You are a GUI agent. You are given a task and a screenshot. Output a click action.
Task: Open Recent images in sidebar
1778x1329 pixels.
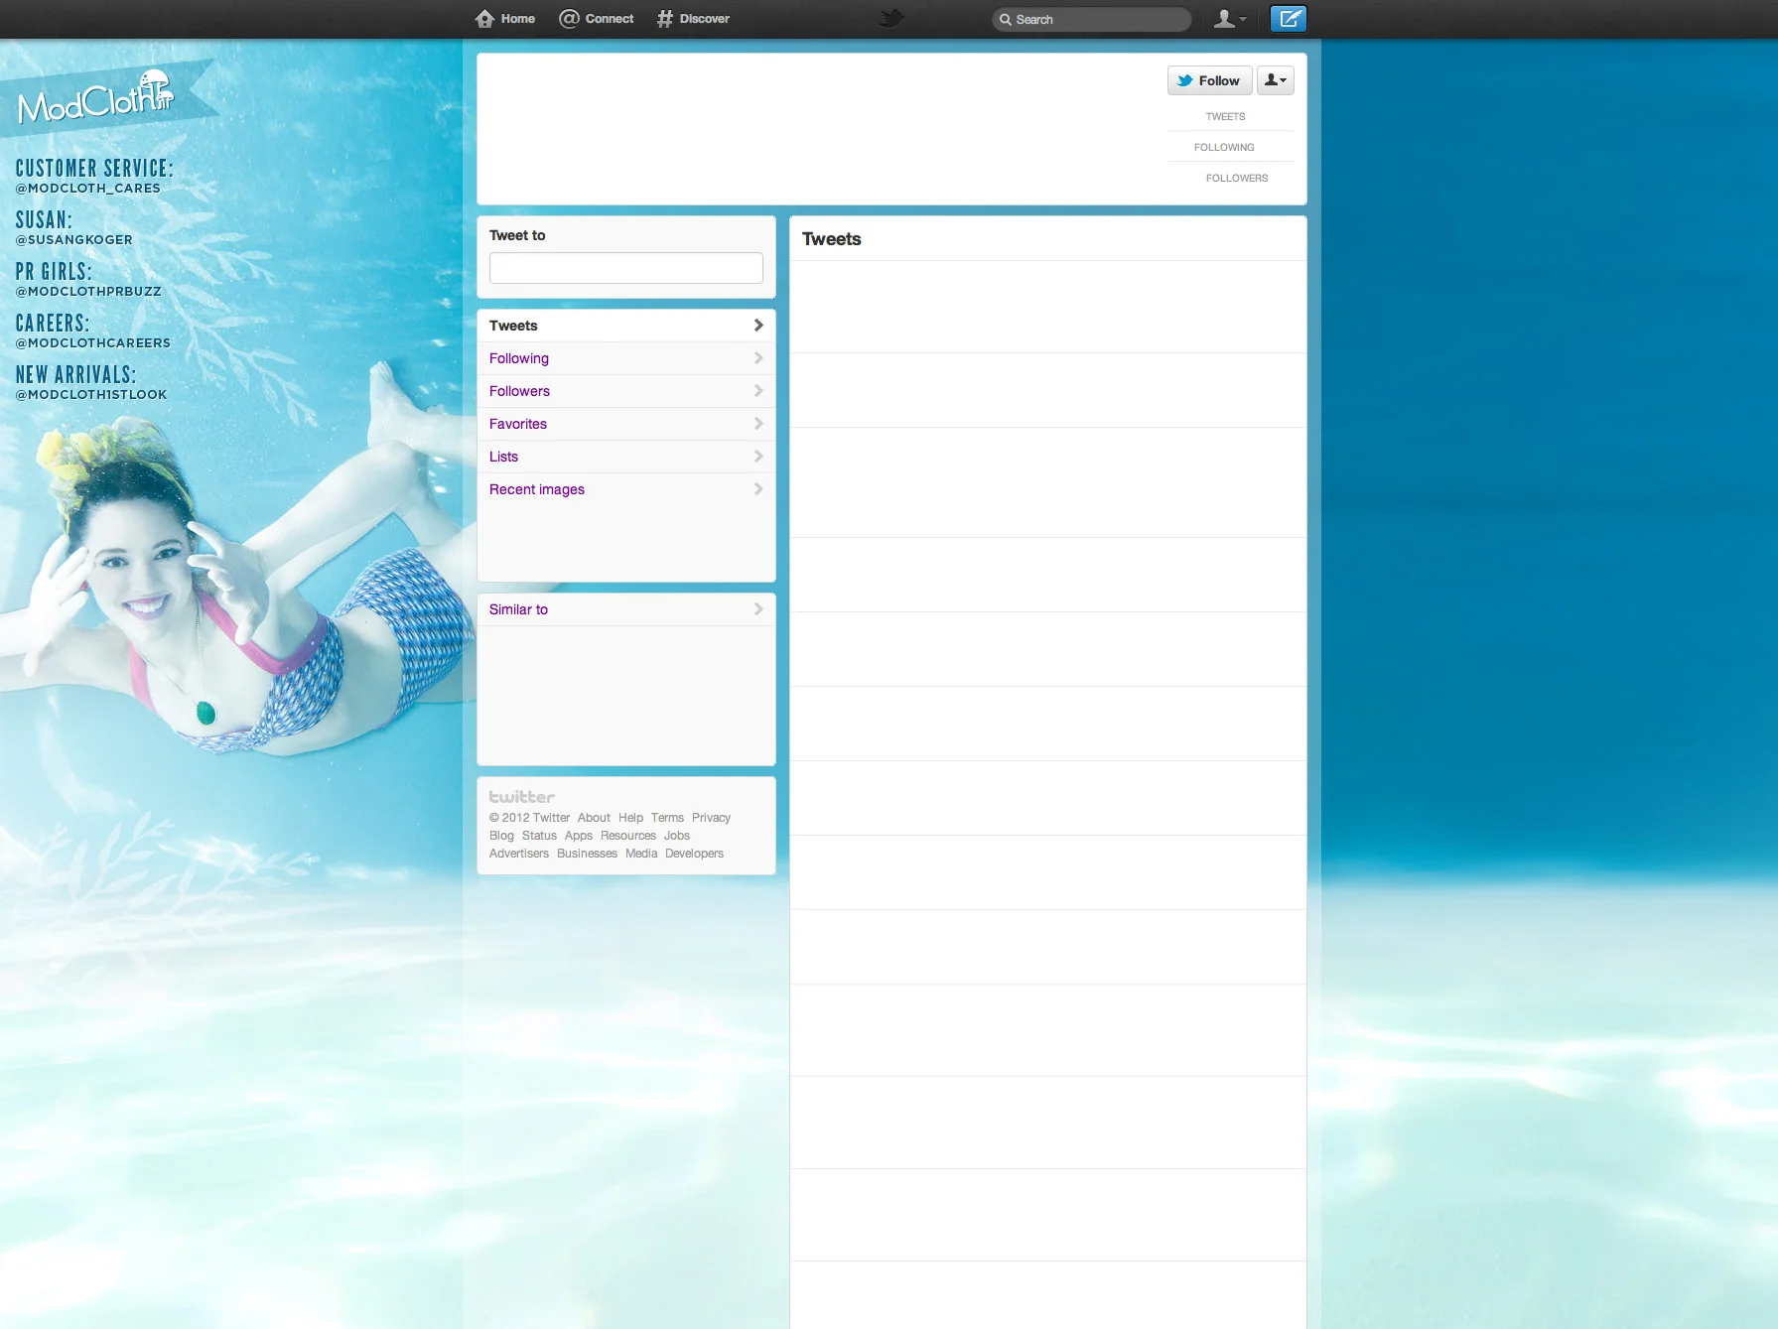point(626,489)
